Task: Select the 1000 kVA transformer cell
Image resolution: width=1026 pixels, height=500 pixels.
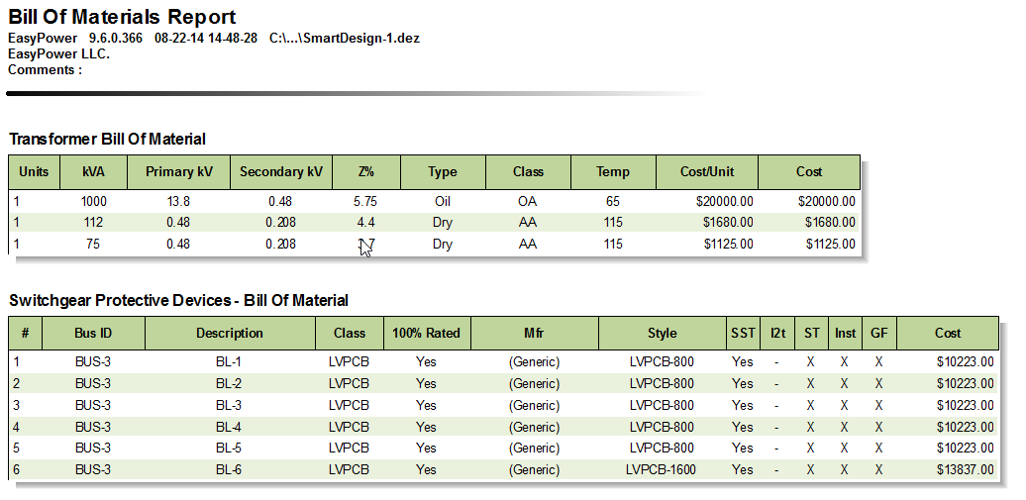Action: (93, 201)
